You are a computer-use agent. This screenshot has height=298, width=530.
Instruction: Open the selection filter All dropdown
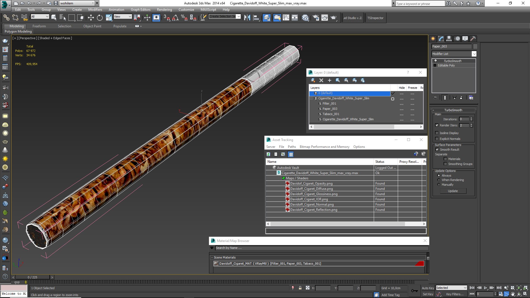40,17
